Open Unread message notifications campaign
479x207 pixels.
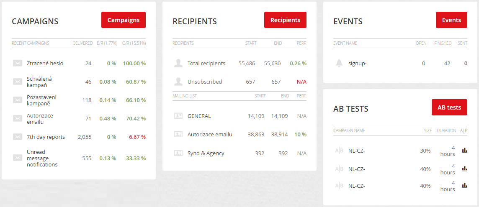(42, 158)
